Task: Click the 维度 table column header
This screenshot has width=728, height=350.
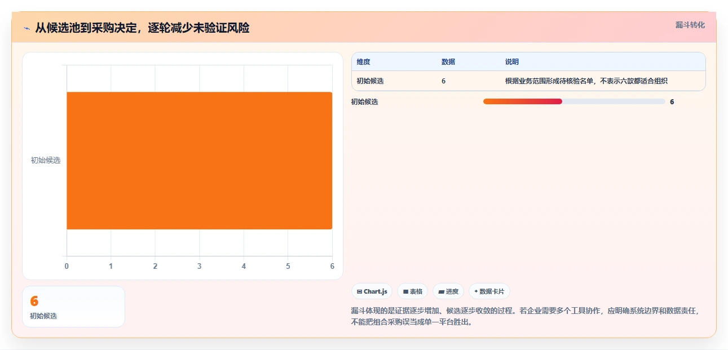Action: click(x=364, y=62)
